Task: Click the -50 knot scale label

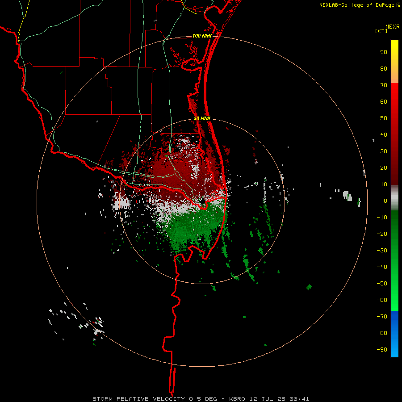Action: click(382, 284)
